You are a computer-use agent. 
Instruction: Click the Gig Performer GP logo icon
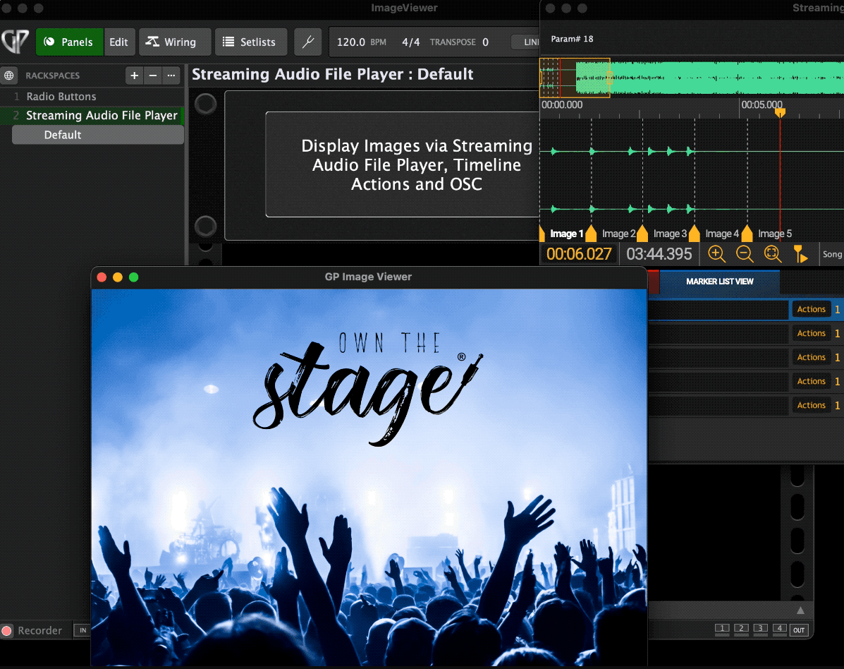click(15, 42)
